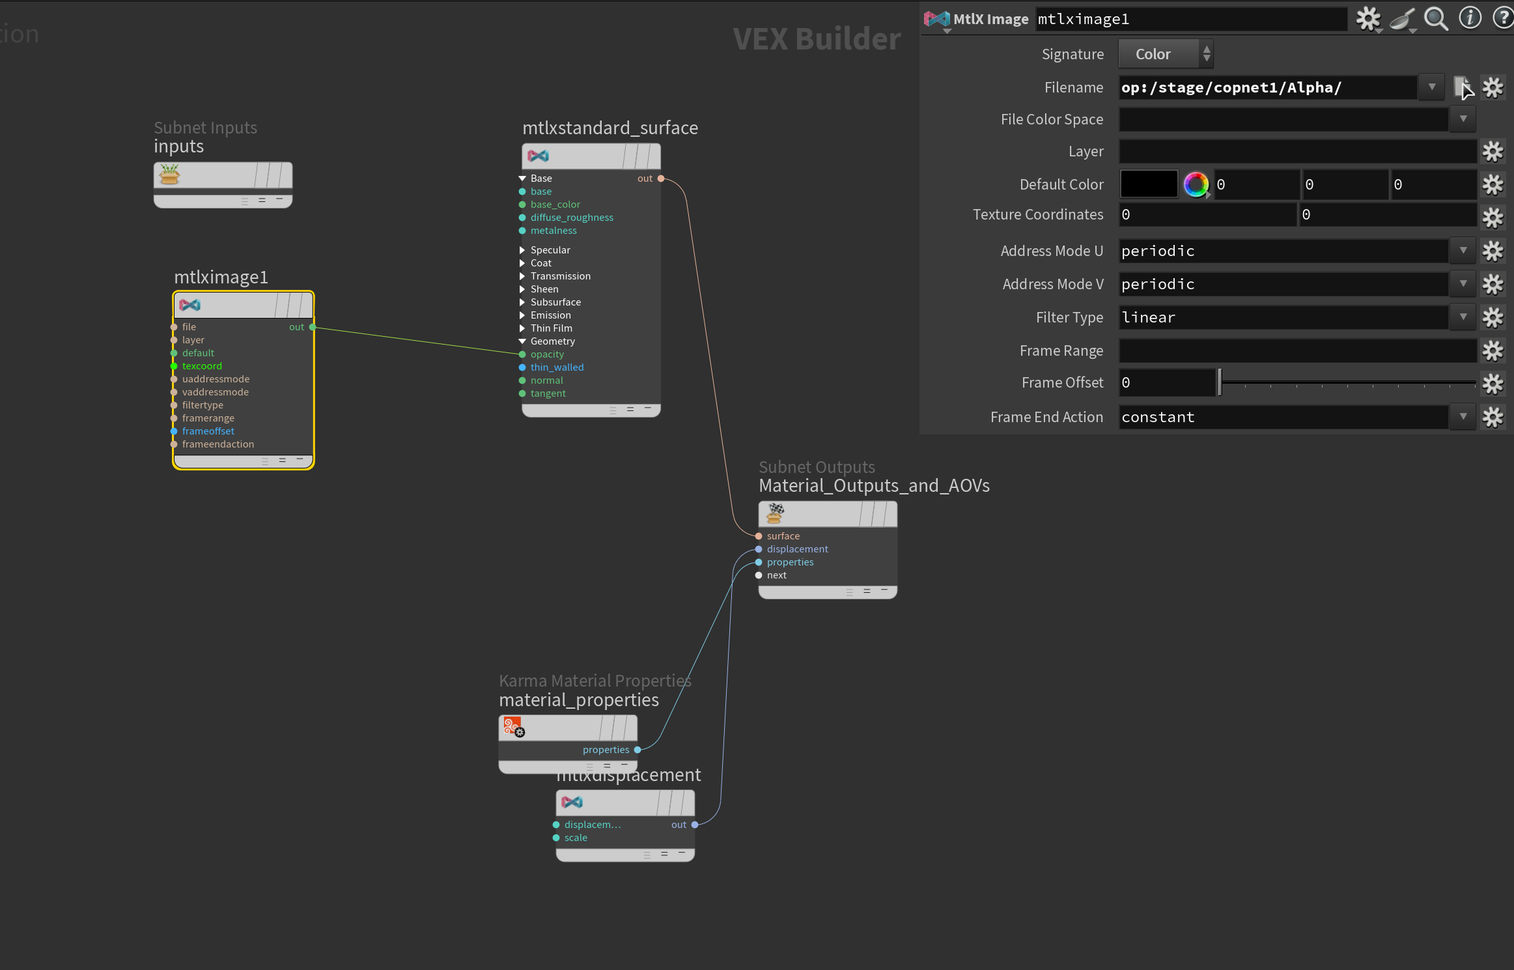Expand the Specular parameter group
Viewport: 1514px width, 970px height.
[522, 250]
